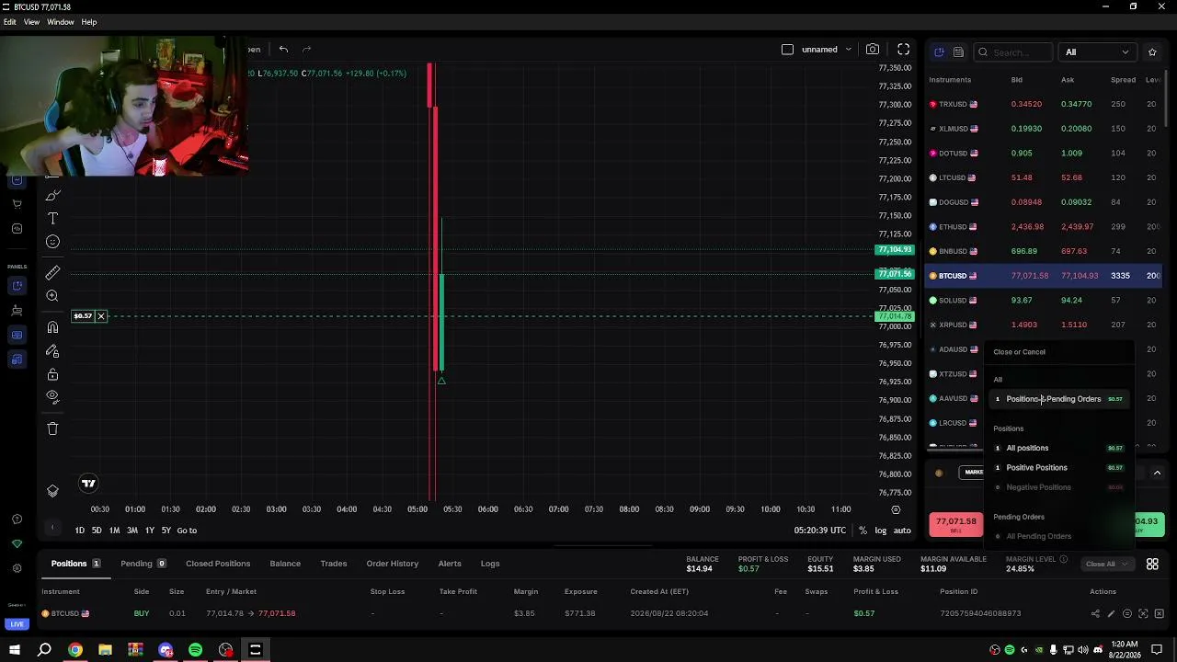Click the chart layout square icon
1177x662 pixels.
click(787, 50)
